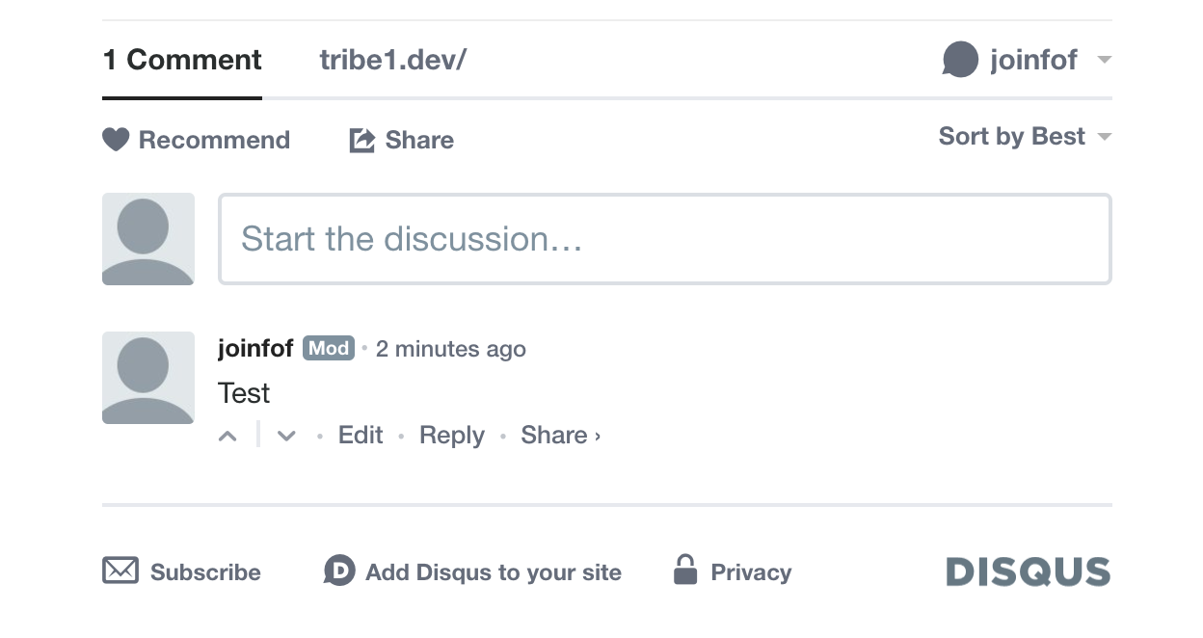Click the DISQUS brand logo
This screenshot has height=638, width=1203.
tap(1028, 572)
